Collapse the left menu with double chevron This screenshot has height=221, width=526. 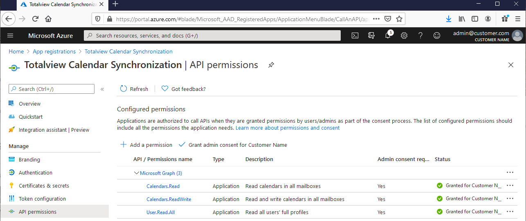102,89
